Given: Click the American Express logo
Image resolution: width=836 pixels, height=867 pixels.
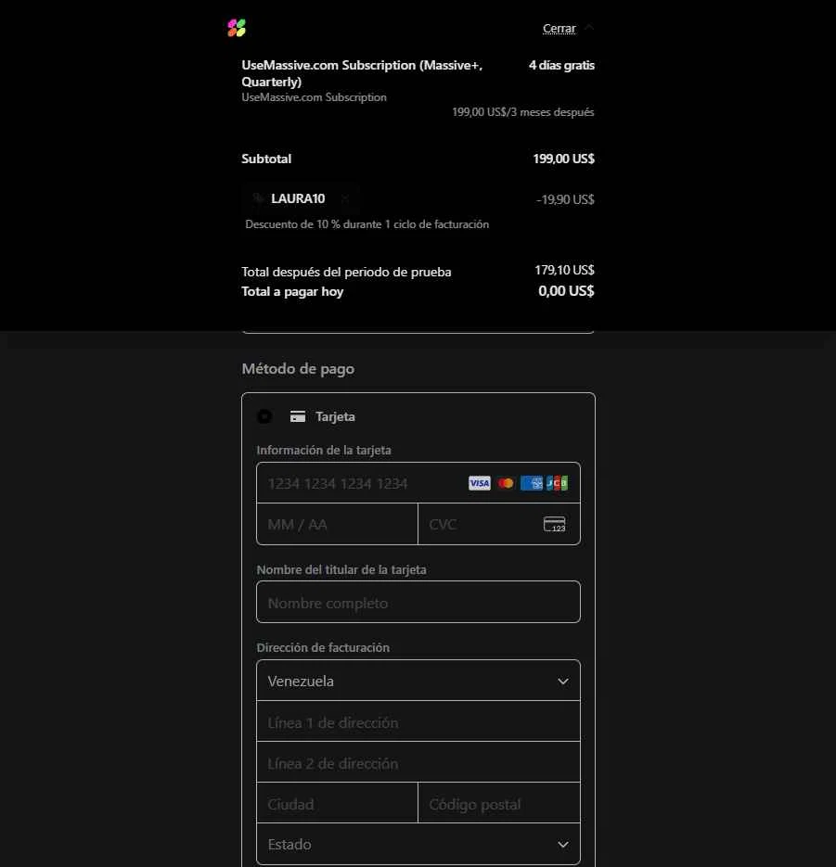Looking at the screenshot, I should pos(531,483).
